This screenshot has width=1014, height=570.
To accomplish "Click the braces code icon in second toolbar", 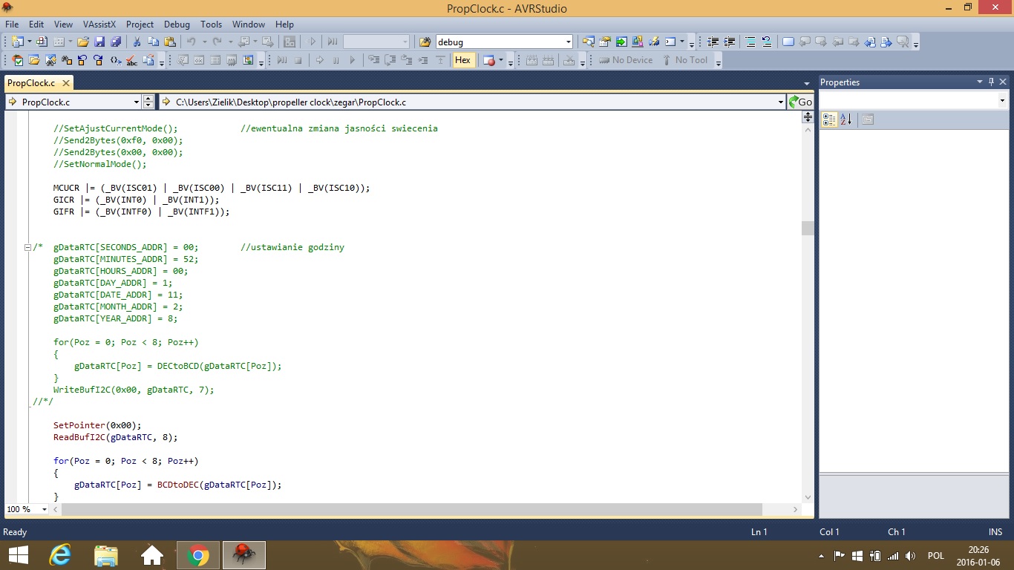I will point(115,60).
